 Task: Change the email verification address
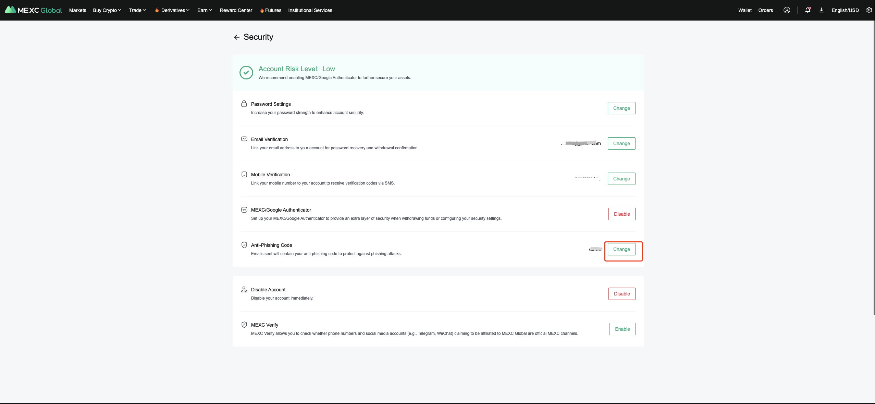tap(621, 143)
